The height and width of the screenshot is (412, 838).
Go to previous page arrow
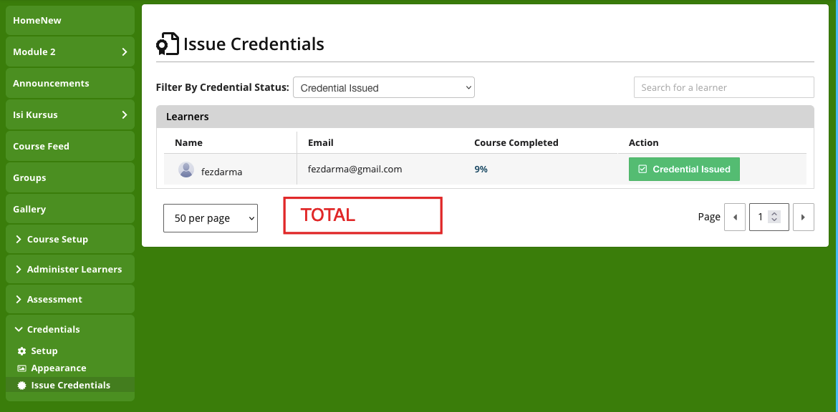click(x=735, y=217)
